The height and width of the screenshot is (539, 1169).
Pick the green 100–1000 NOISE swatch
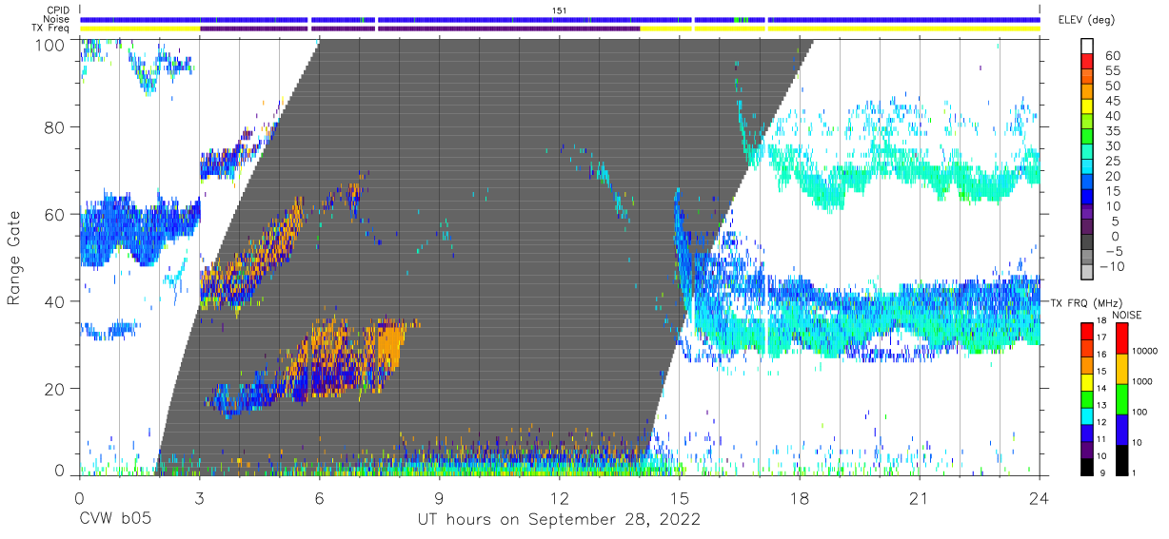(1122, 399)
